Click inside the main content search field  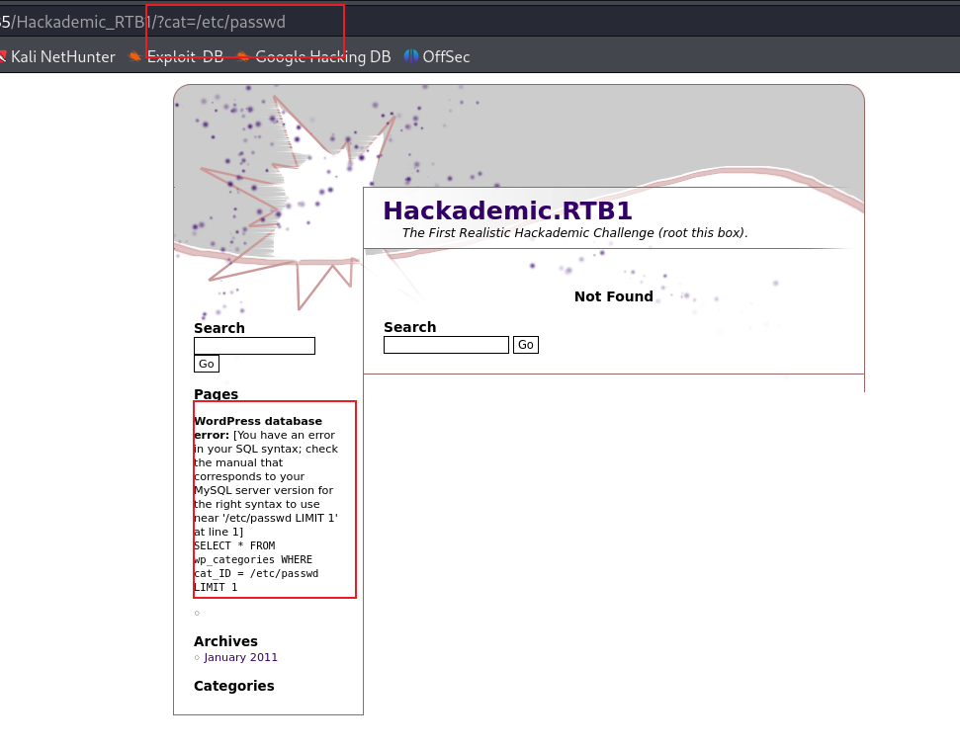445,344
